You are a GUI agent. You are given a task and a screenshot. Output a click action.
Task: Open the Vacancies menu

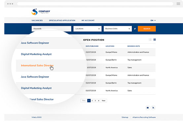(37, 20)
